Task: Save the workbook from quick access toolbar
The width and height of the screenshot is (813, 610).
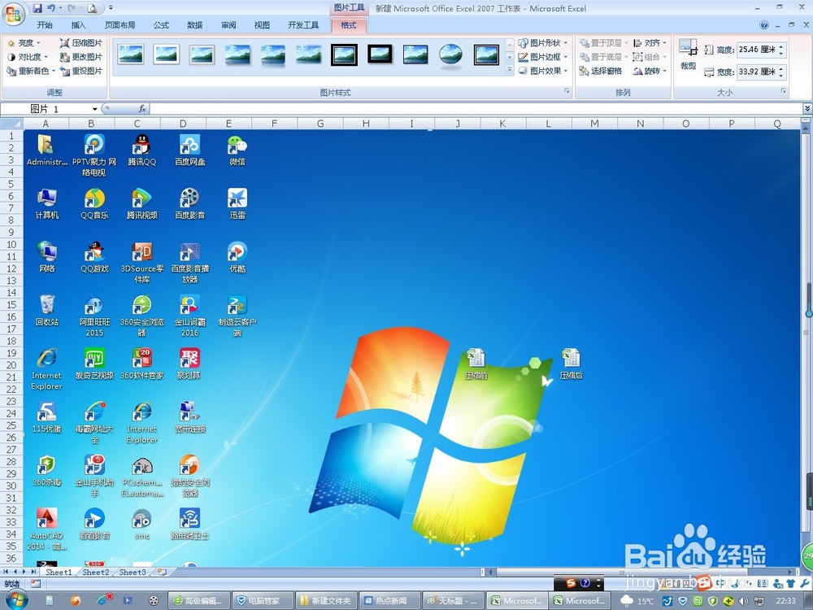Action: (x=37, y=8)
